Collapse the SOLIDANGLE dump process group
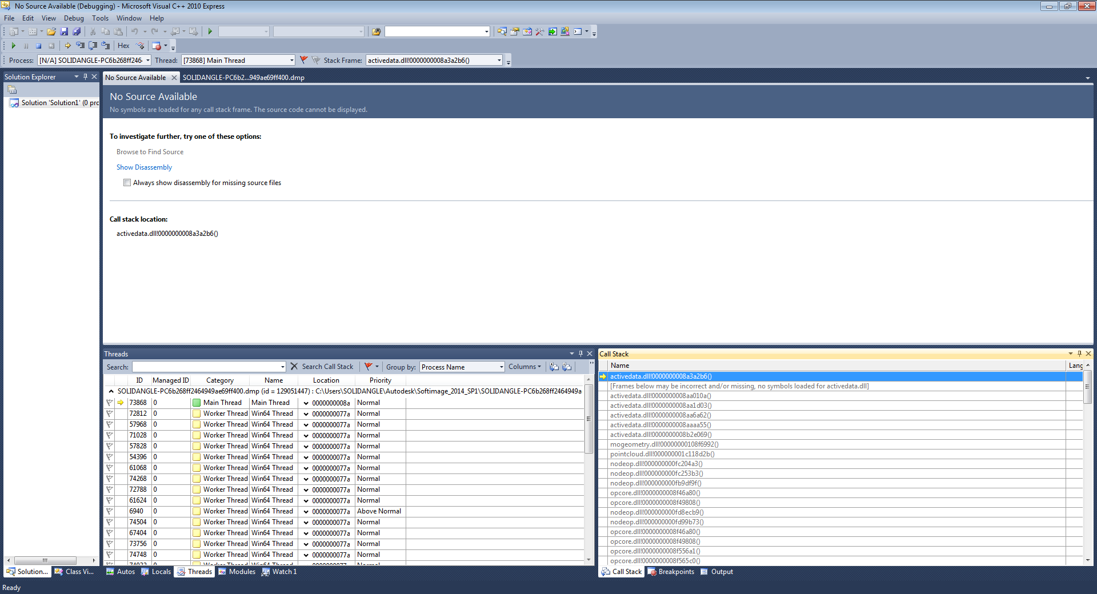This screenshot has width=1097, height=594. pos(111,391)
